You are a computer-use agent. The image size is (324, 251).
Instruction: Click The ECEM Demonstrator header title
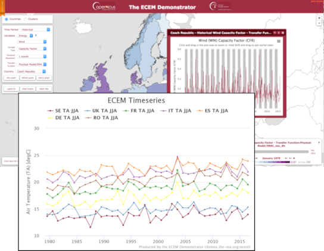tap(162, 7)
